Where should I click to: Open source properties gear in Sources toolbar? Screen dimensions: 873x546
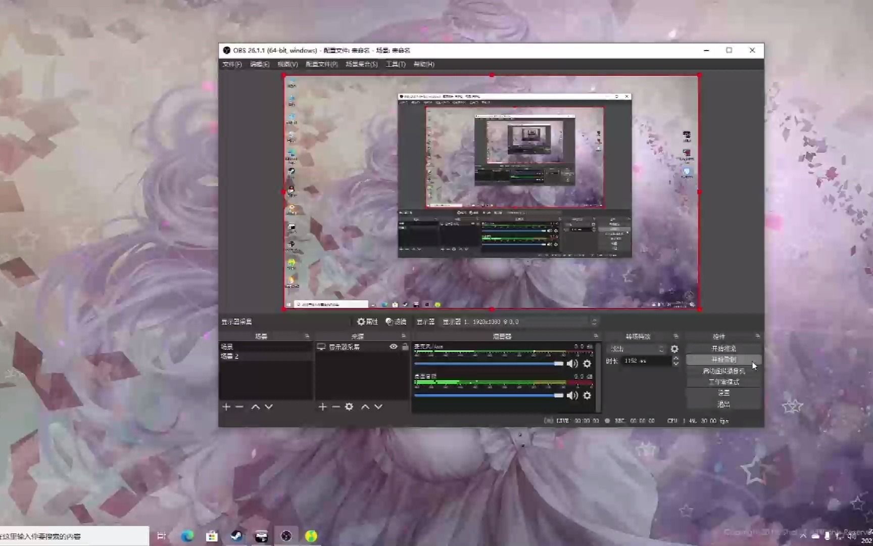click(x=349, y=407)
